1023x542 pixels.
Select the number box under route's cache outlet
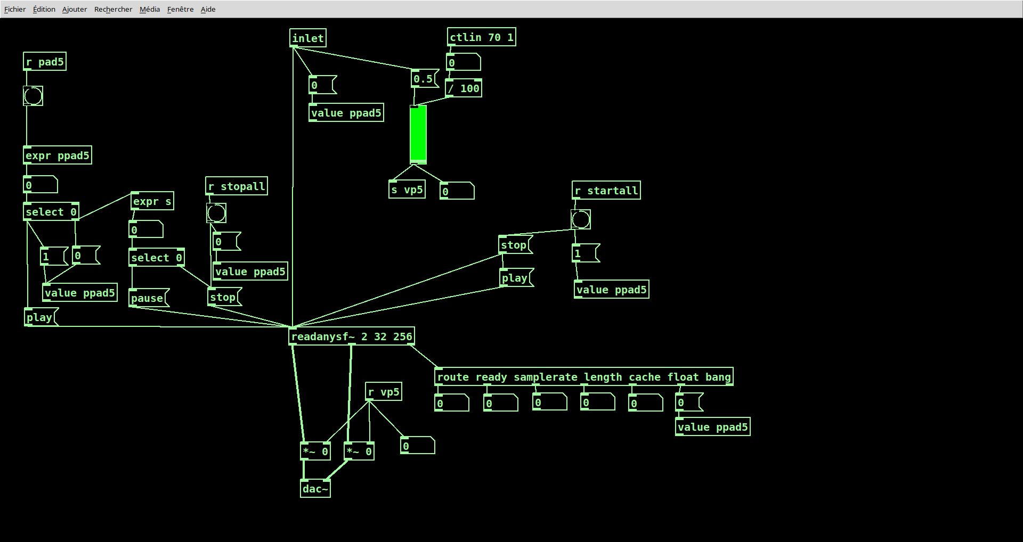tap(598, 403)
